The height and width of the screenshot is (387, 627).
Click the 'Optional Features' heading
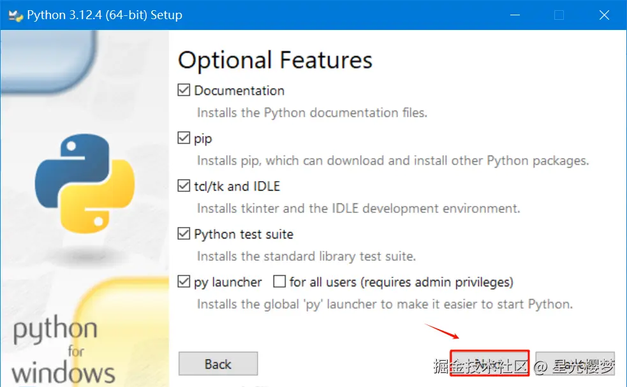click(x=275, y=61)
